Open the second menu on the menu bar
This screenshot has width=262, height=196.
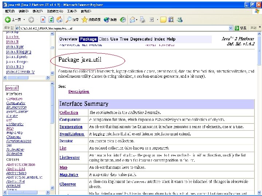pyautogui.click(x=24, y=11)
